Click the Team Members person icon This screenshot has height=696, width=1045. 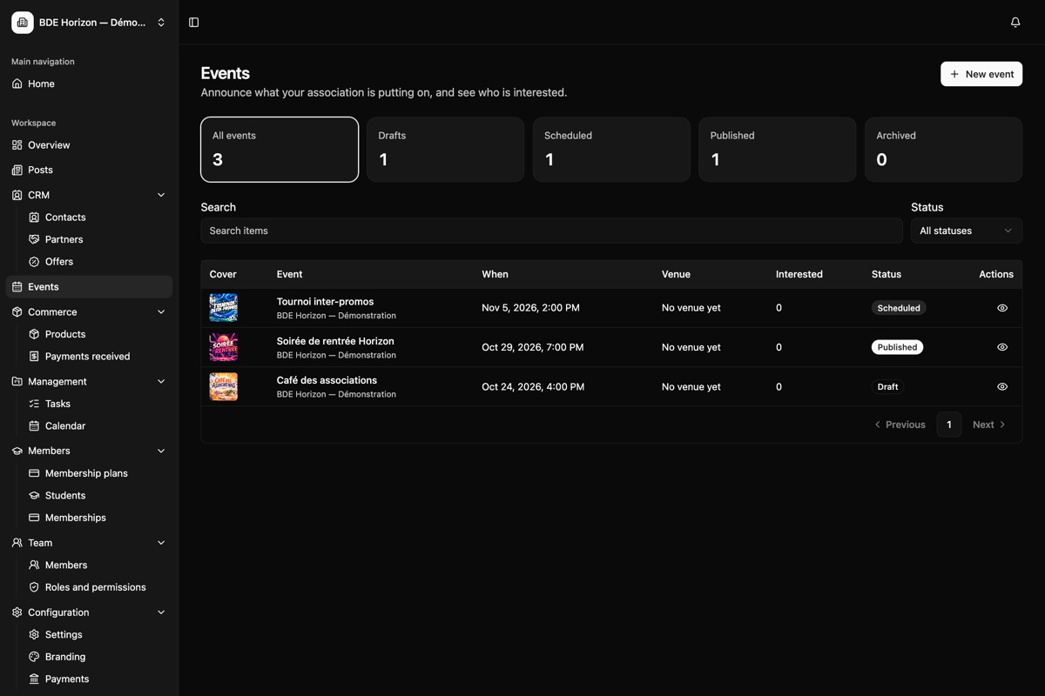pyautogui.click(x=34, y=565)
